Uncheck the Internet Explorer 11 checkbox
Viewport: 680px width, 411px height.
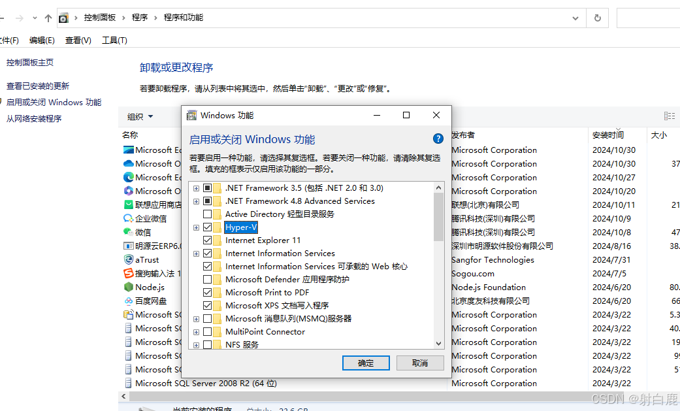pyautogui.click(x=207, y=240)
